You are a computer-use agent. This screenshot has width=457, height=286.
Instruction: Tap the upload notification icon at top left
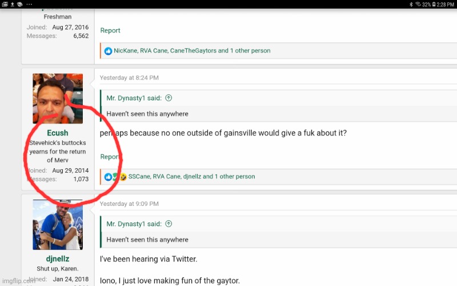tap(13, 4)
